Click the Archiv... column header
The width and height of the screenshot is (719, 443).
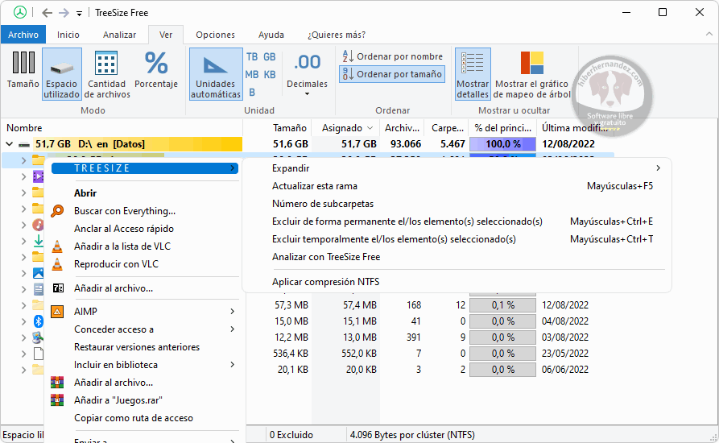(402, 128)
